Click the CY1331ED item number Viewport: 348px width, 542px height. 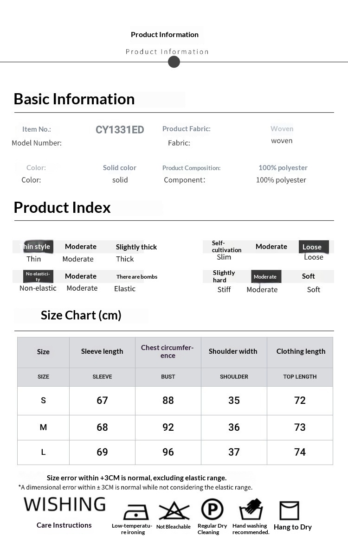point(120,130)
